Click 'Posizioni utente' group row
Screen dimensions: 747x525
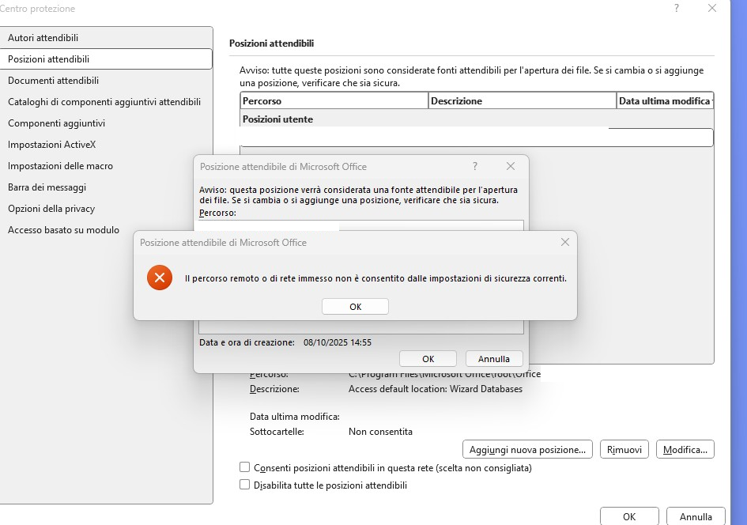(x=477, y=119)
